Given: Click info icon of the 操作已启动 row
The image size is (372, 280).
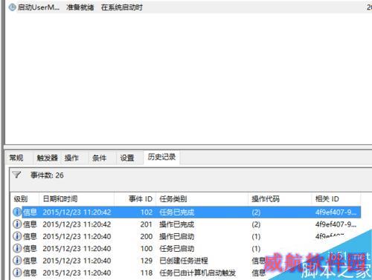Looking at the screenshot, I should [x=17, y=236].
